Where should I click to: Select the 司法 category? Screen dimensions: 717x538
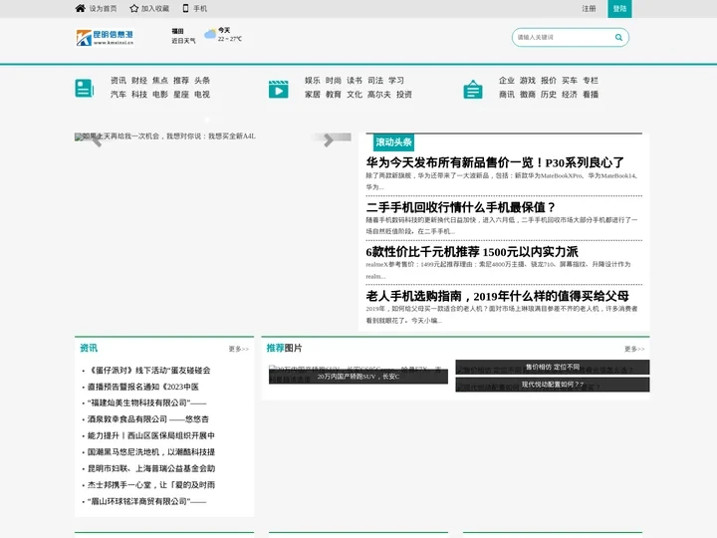tap(375, 81)
